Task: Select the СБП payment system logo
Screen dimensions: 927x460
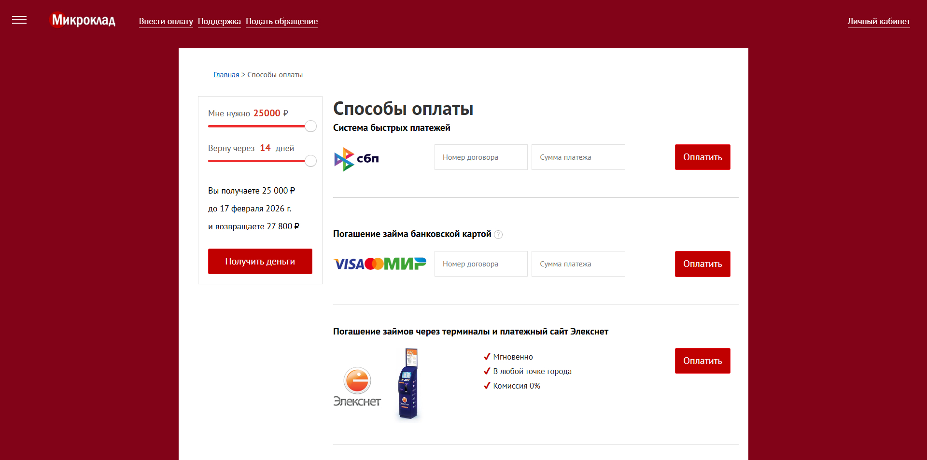Action: pyautogui.click(x=356, y=159)
